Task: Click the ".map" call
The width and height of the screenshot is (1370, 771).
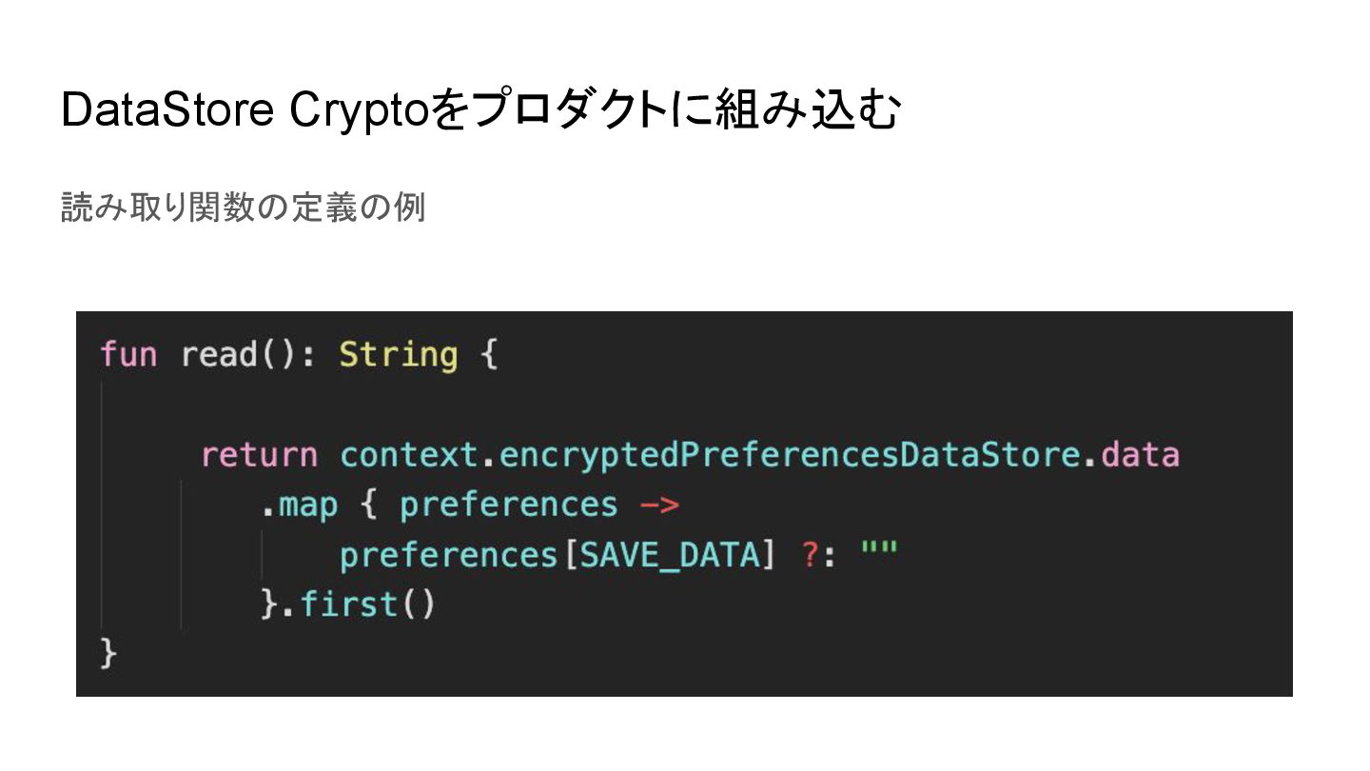Action: coord(299,505)
